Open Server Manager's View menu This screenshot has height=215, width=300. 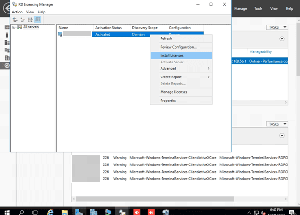pos(274,9)
